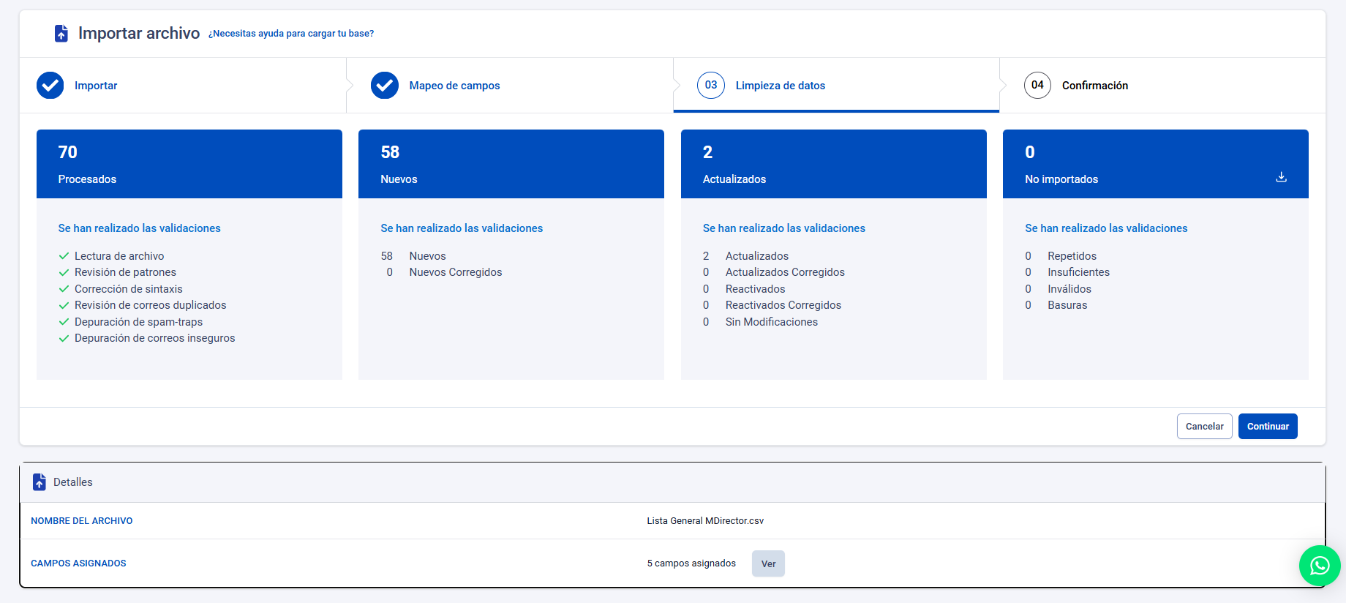The image size is (1346, 603).
Task: Click the Mapeo de campos checkmark circle
Action: click(385, 86)
